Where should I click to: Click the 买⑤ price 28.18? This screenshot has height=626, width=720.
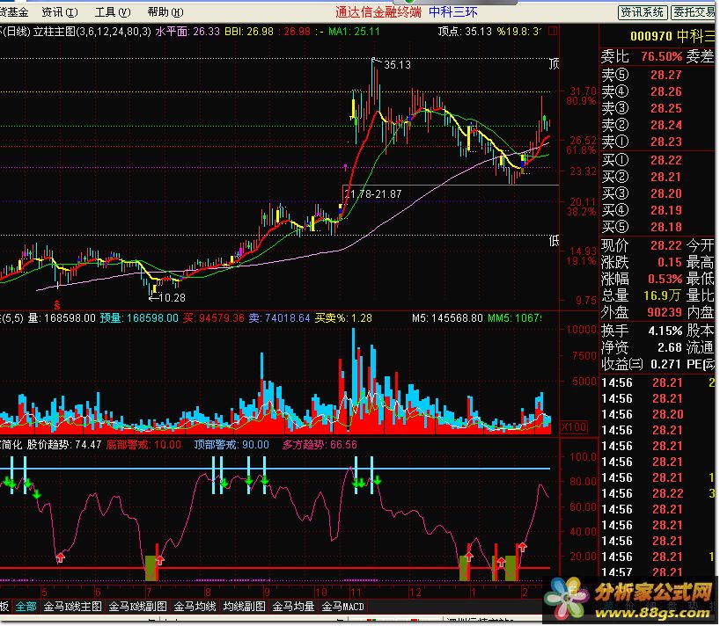point(666,227)
